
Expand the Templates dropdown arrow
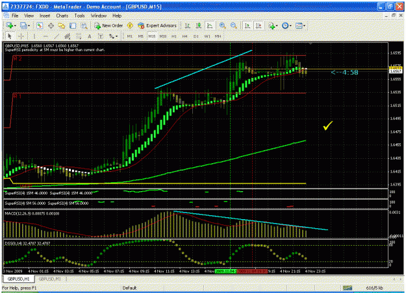click(304, 26)
